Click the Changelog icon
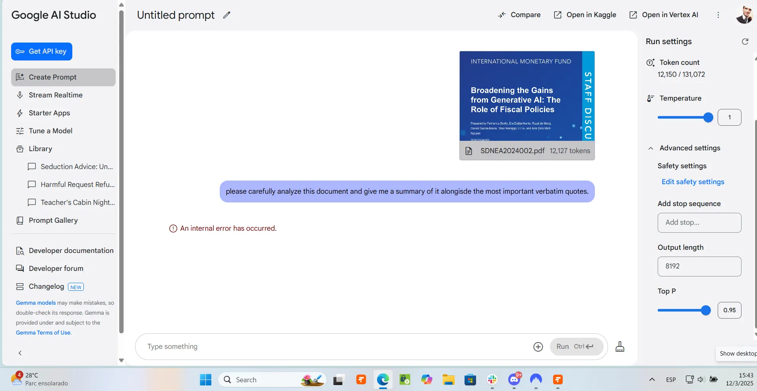Screen dimensions: 757x391 coord(20,286)
